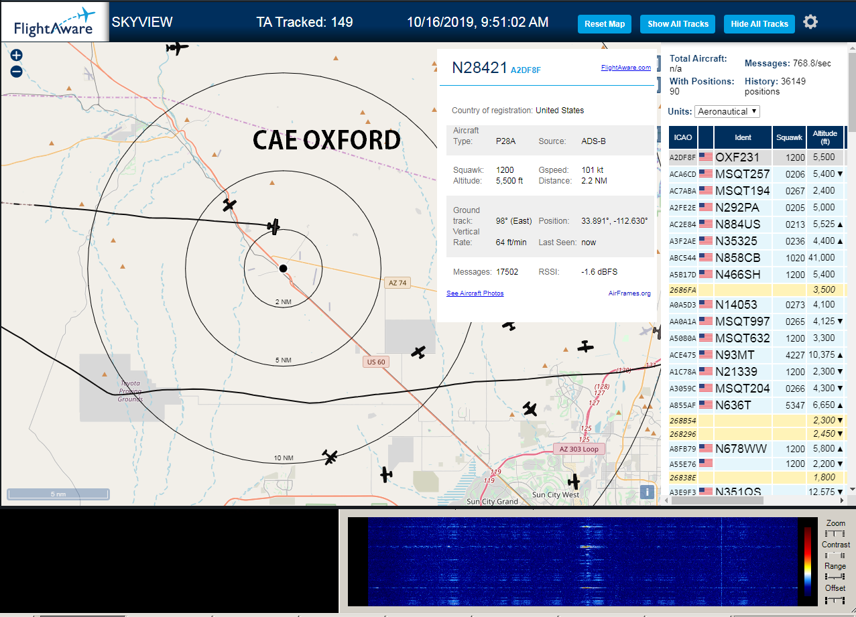Adjust the waterfall Zoom slider
Screen dimensions: 856x617
(835, 534)
